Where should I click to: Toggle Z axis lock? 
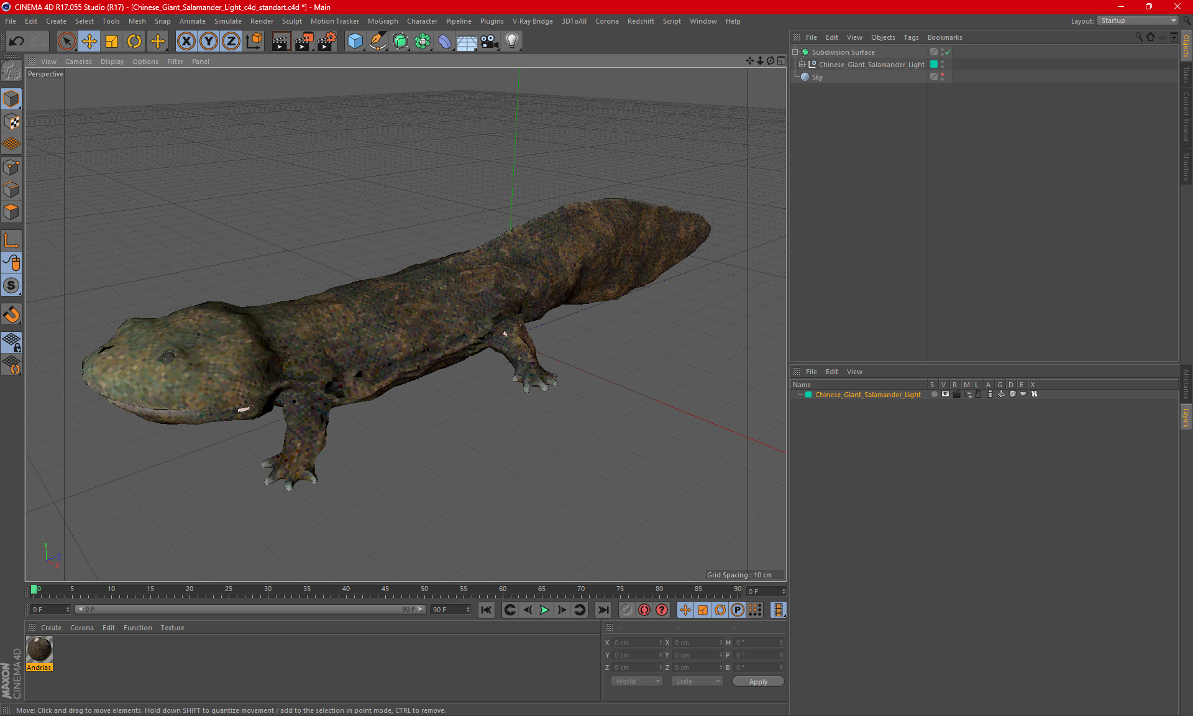pyautogui.click(x=231, y=42)
